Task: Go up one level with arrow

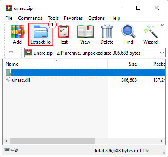Action: [11, 53]
